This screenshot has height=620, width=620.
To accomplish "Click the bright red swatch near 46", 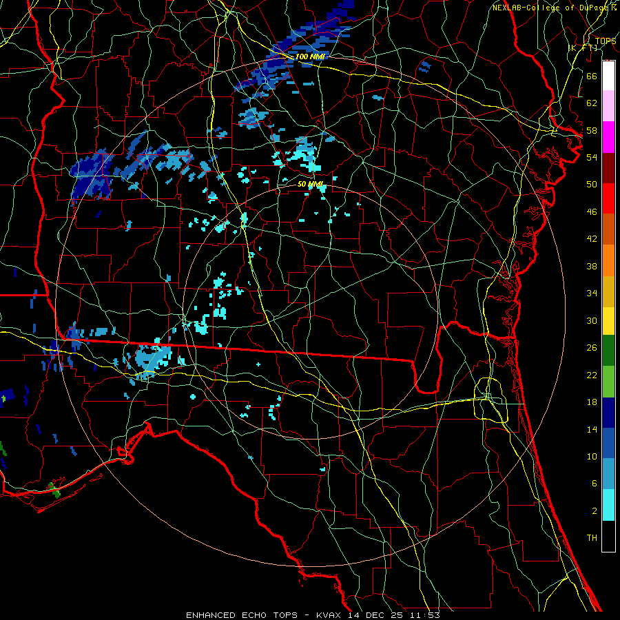I will [x=608, y=198].
